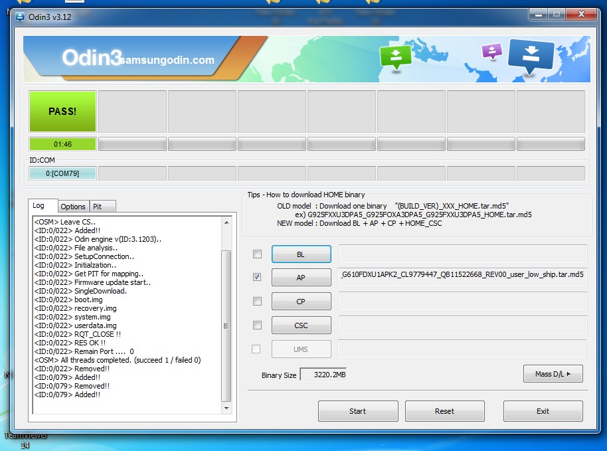Click the purple download icon in banner

pyautogui.click(x=492, y=50)
